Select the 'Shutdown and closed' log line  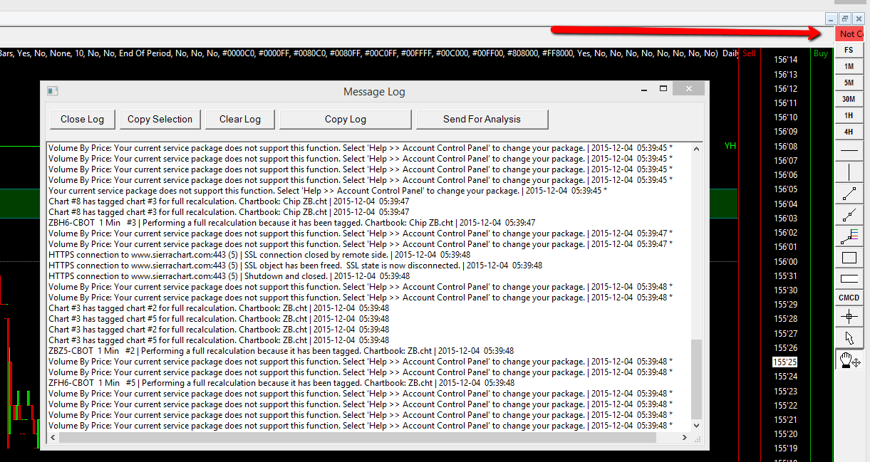click(229, 276)
